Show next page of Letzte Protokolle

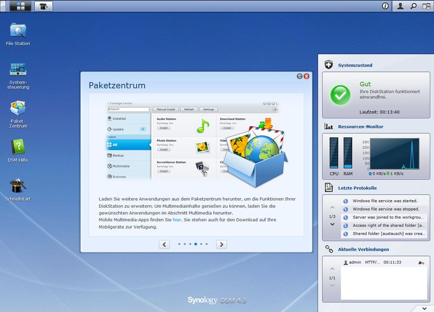333,224
